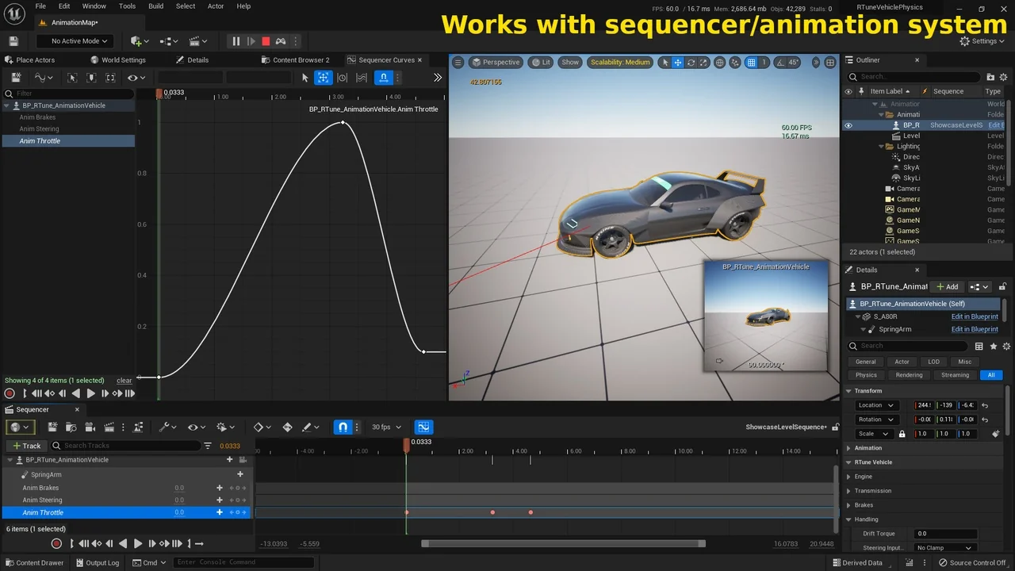Select the rotate gizmo in the viewport toolbar
Viewport: 1015px width, 571px height.
click(x=691, y=62)
